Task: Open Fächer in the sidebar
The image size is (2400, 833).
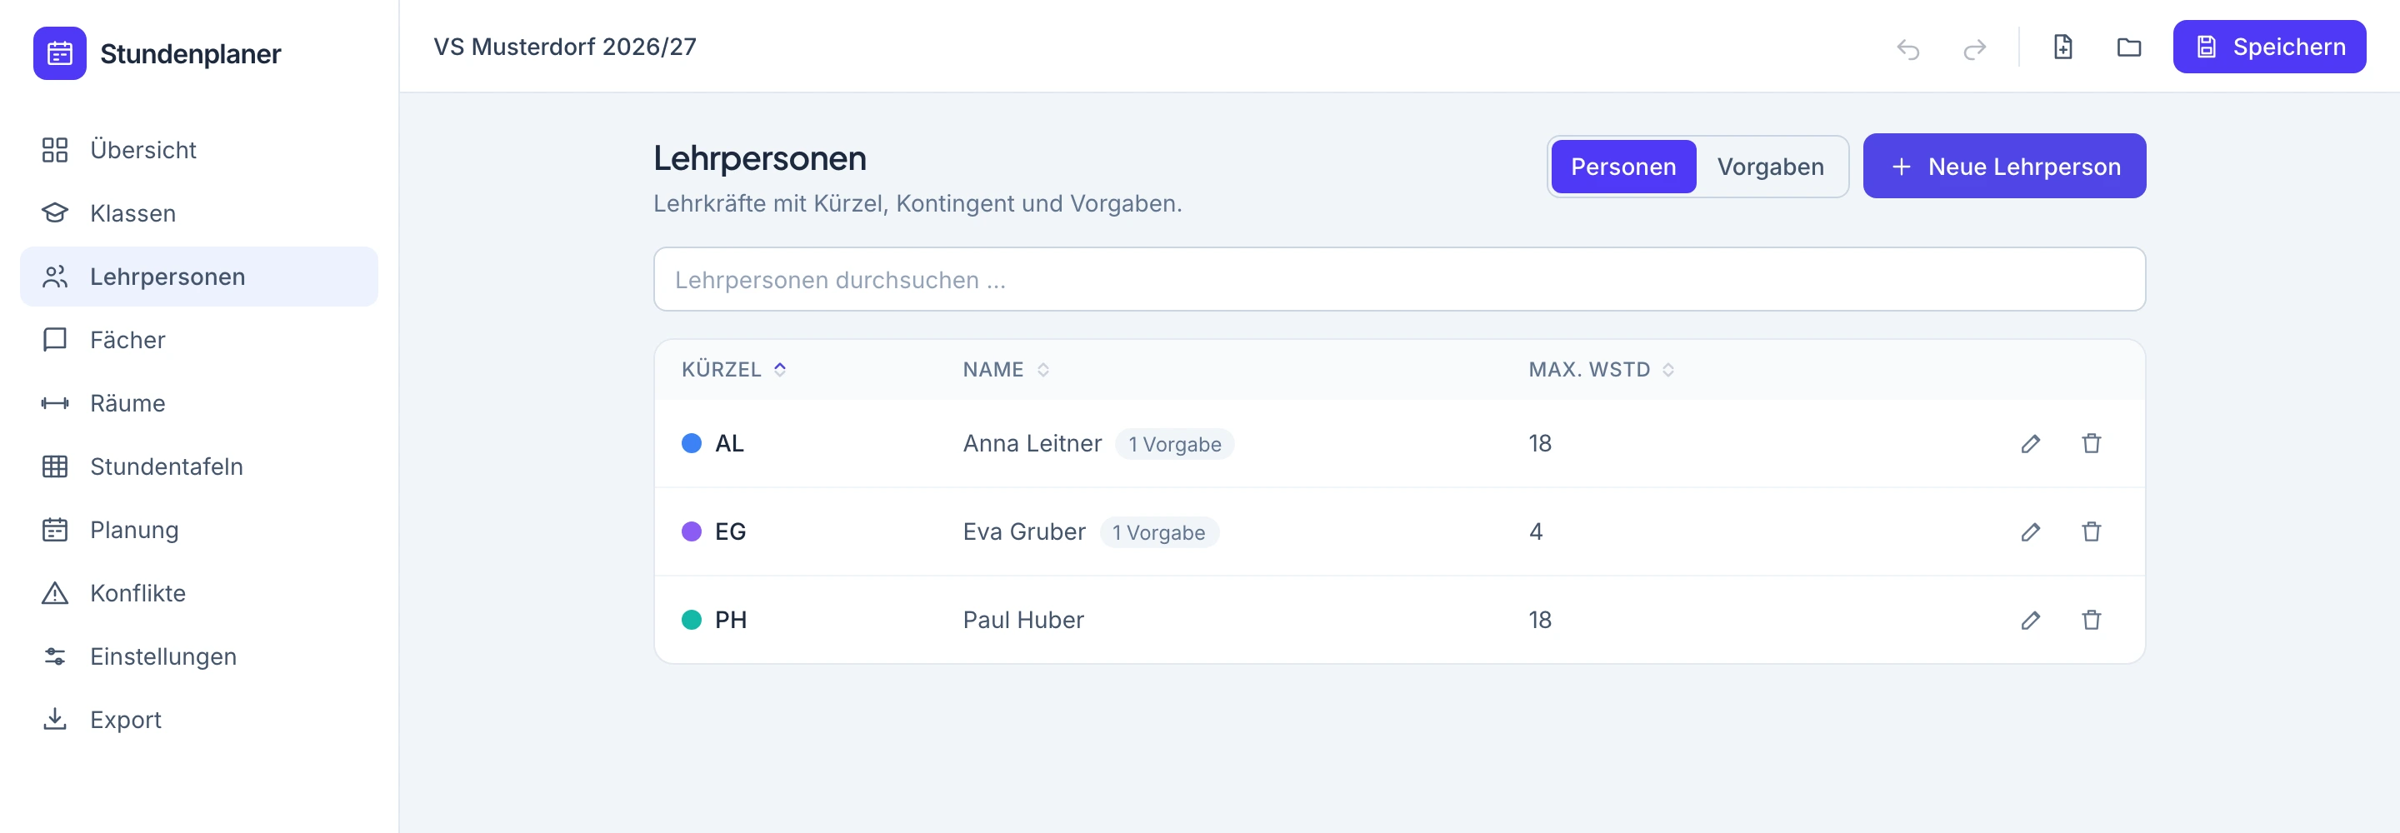Action: click(x=199, y=340)
